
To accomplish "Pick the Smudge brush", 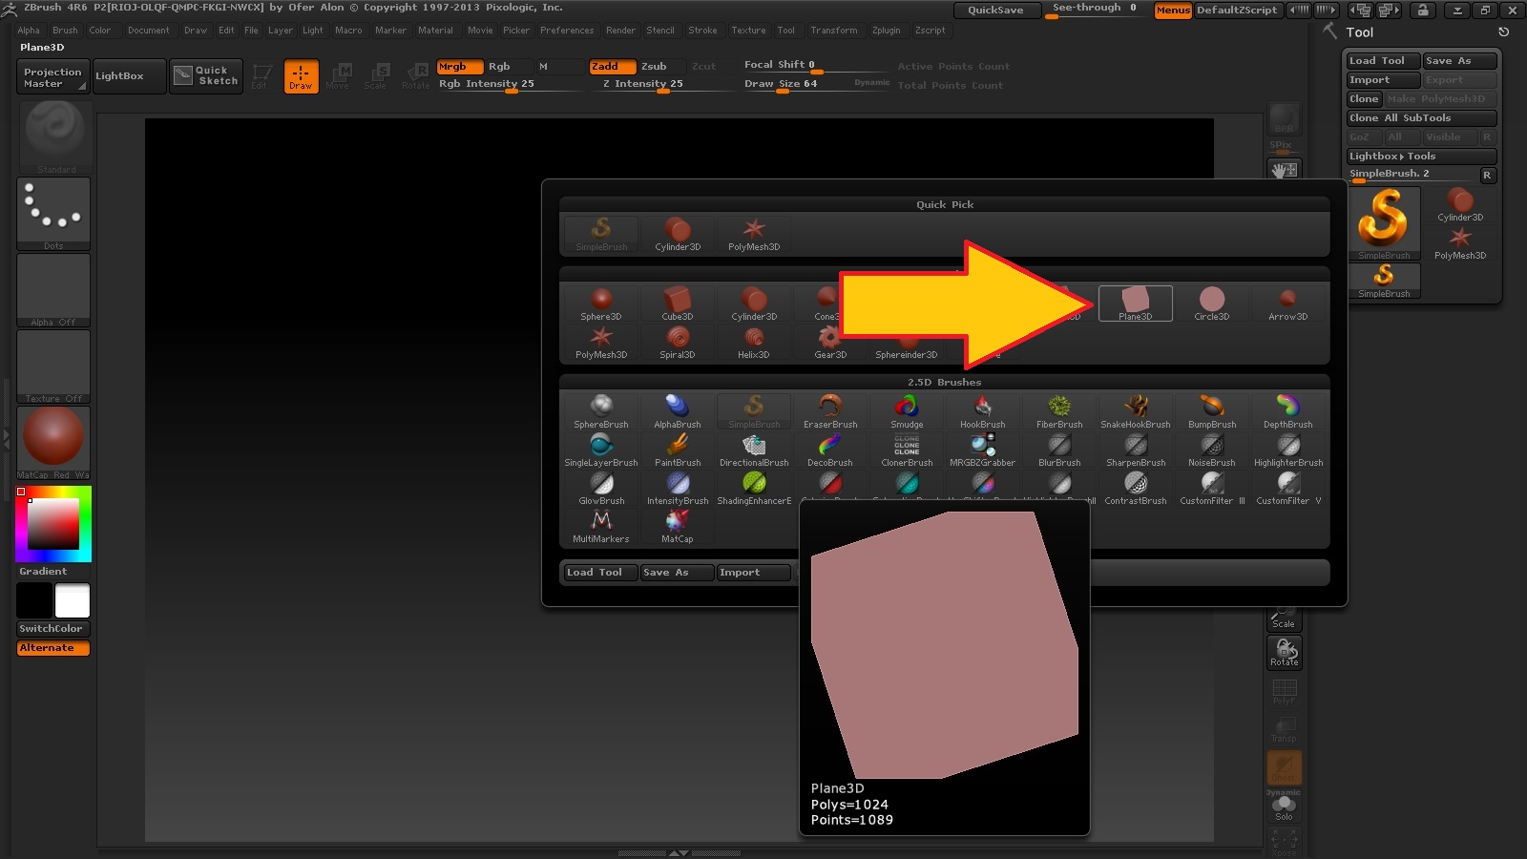I will pyautogui.click(x=907, y=411).
